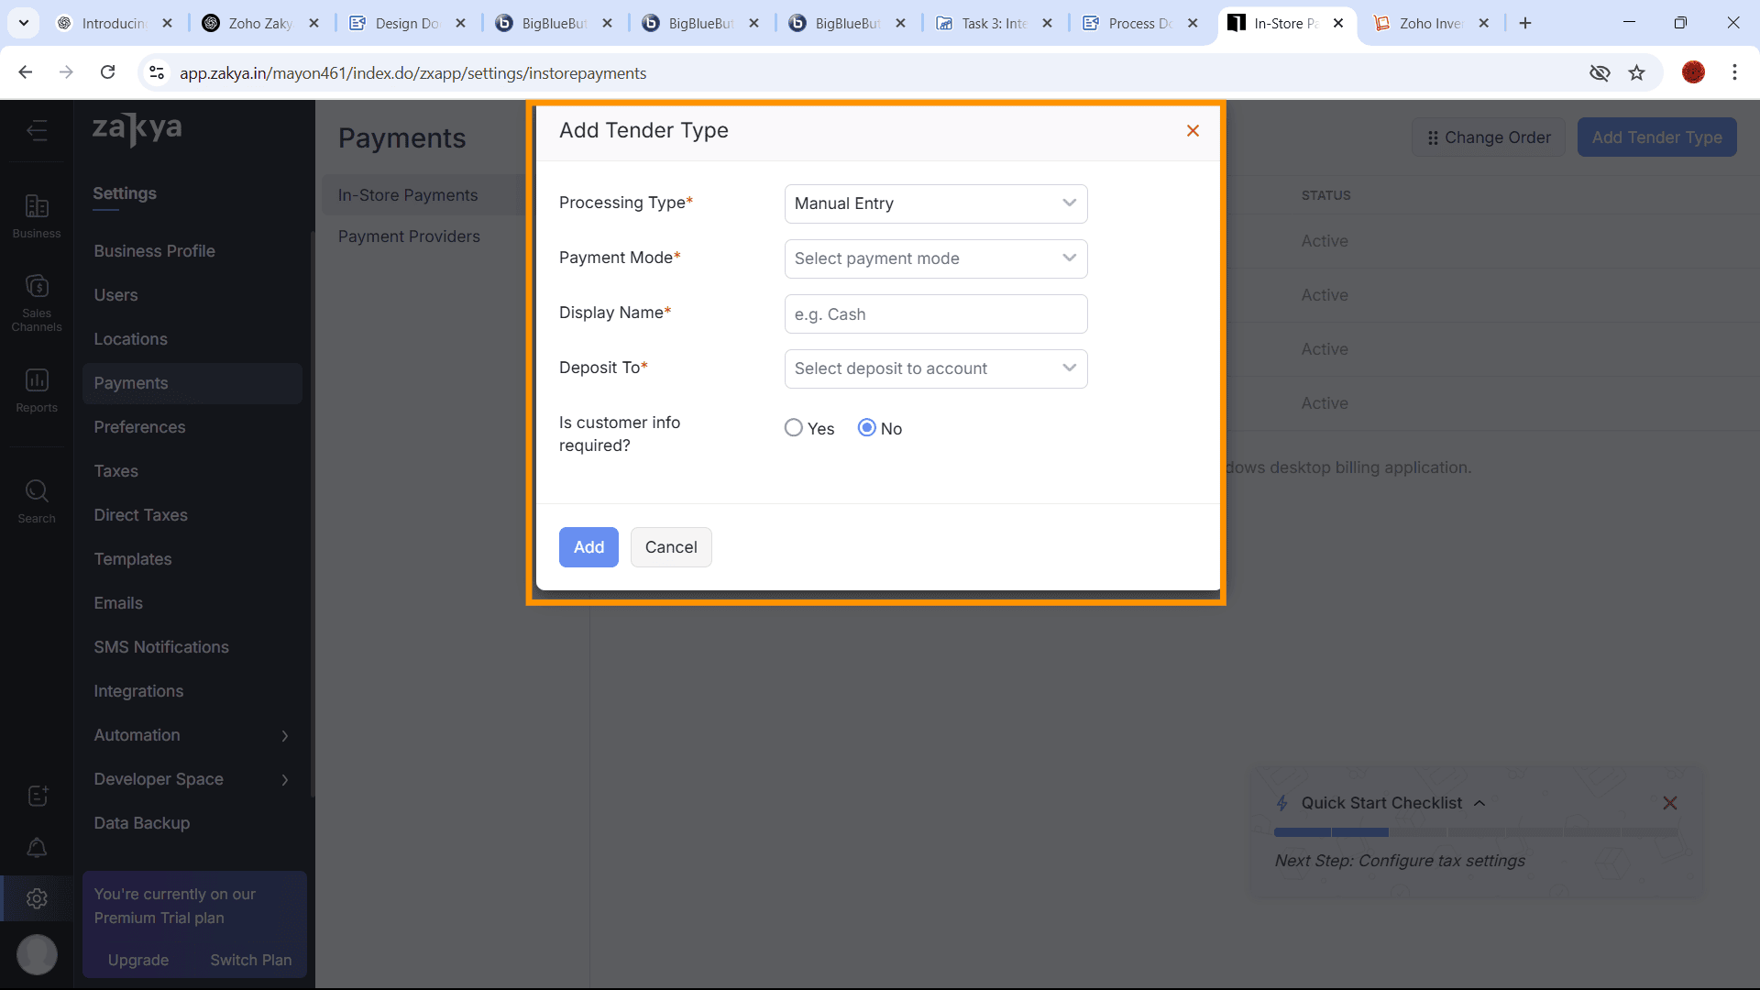The height and width of the screenshot is (990, 1760).
Task: Click the browser address bar URL
Action: click(412, 73)
